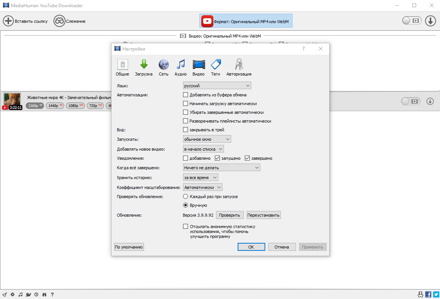Open the Когда всё завершено dropdown
The image size is (440, 299).
click(x=221, y=167)
